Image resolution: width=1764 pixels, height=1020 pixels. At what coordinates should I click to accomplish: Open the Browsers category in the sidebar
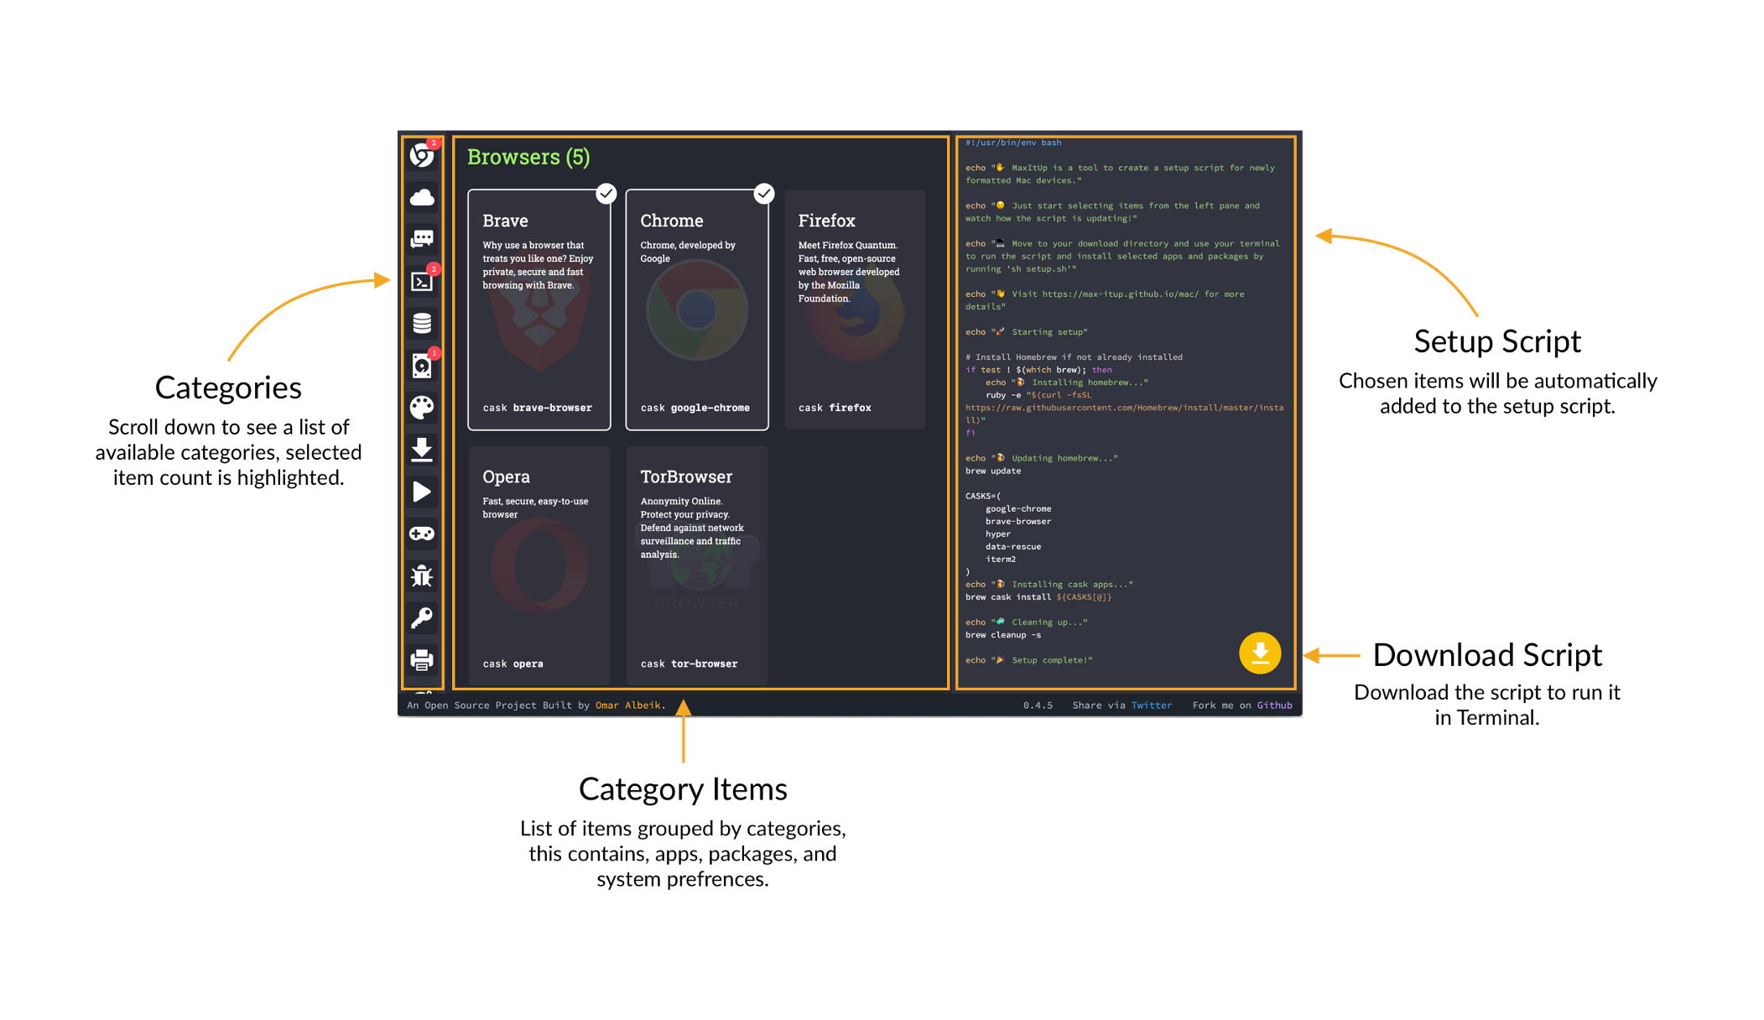pos(421,155)
